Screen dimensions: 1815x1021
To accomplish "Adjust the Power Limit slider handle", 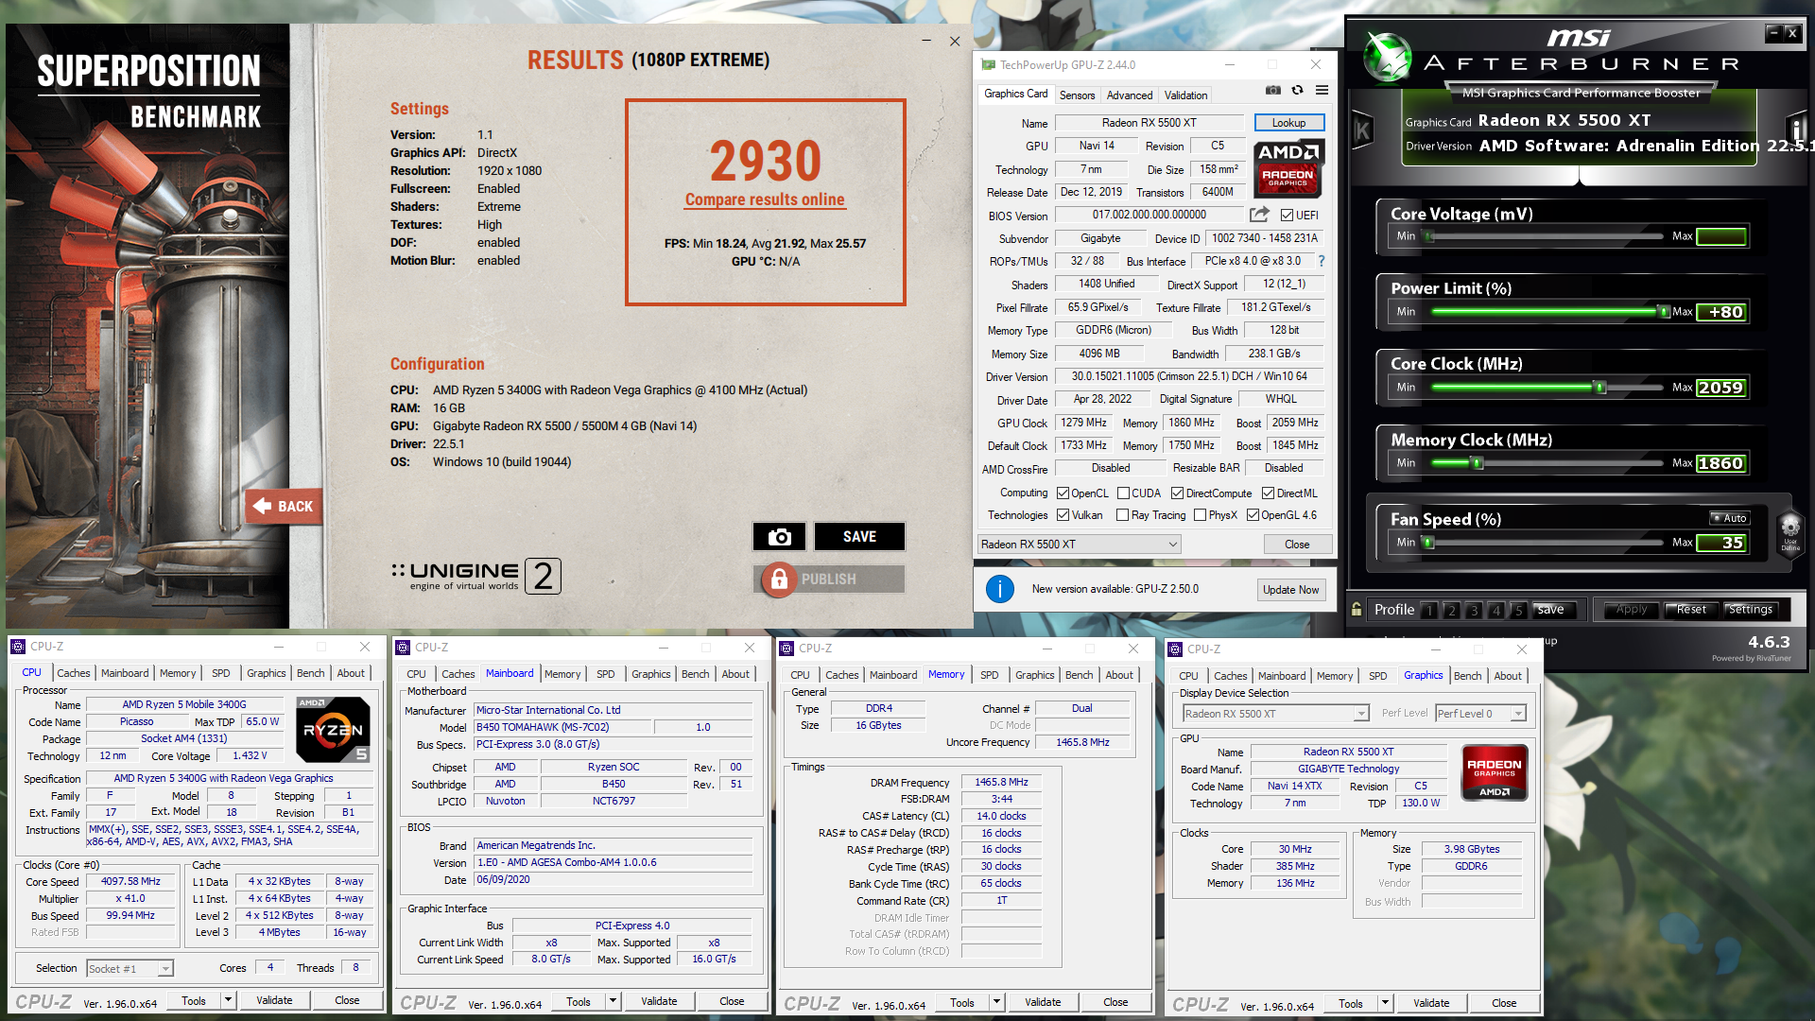I will pyautogui.click(x=1664, y=311).
